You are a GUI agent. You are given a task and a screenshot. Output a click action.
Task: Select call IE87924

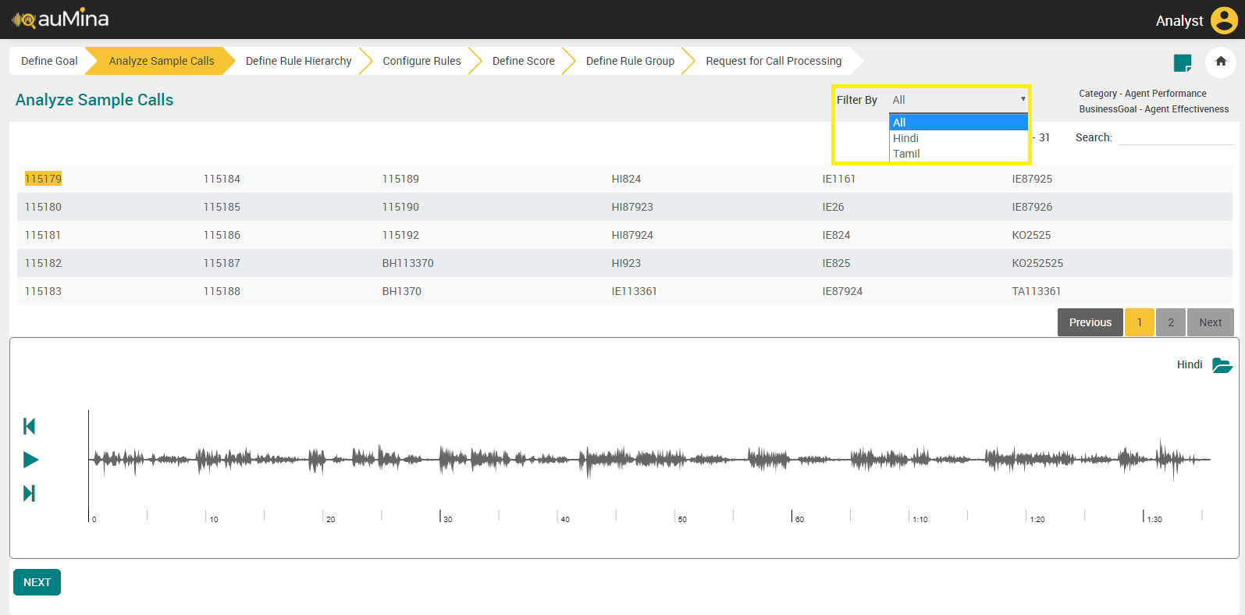(842, 291)
